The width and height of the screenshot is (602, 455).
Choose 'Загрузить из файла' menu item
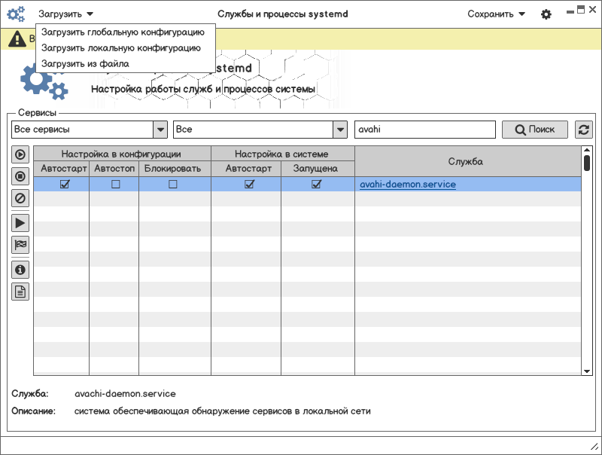click(85, 64)
